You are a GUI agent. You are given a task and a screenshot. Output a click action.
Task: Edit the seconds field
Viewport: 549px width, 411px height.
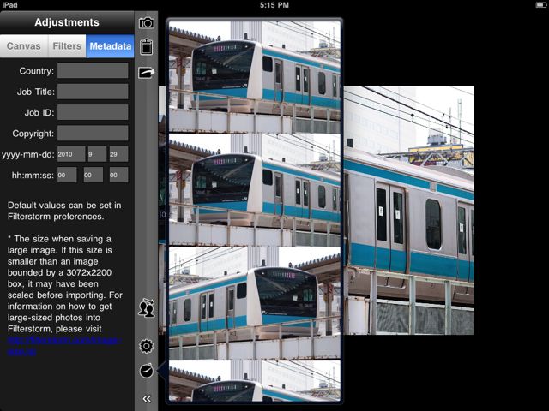118,175
